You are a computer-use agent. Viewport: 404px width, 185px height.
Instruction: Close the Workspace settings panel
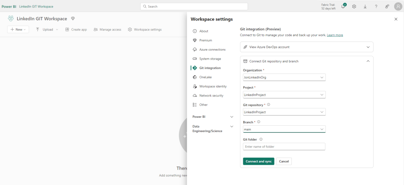pyautogui.click(x=396, y=19)
